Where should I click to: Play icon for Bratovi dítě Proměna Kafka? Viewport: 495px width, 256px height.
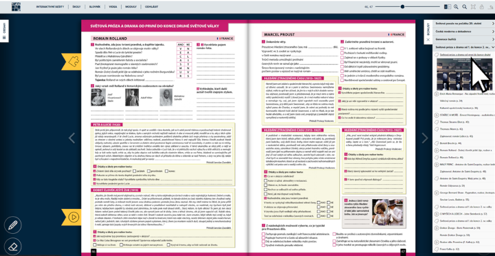click(x=437, y=242)
